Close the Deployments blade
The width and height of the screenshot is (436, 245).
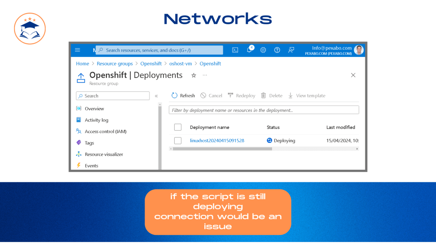353,75
